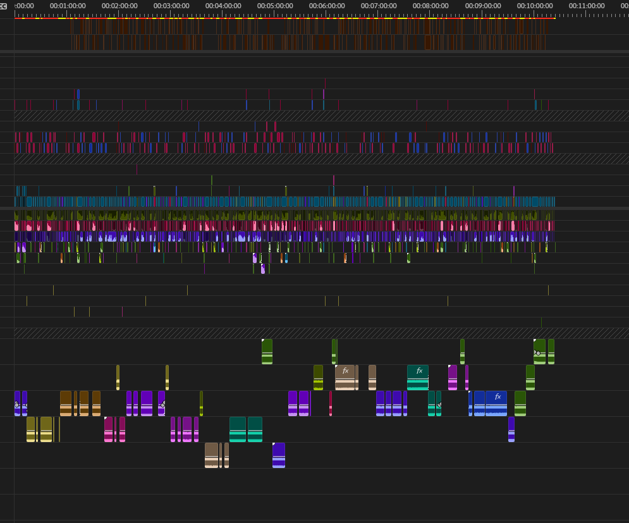The width and height of the screenshot is (629, 523).
Task: Select the lone indigo clip below the blue fx clip
Action: pos(511,429)
